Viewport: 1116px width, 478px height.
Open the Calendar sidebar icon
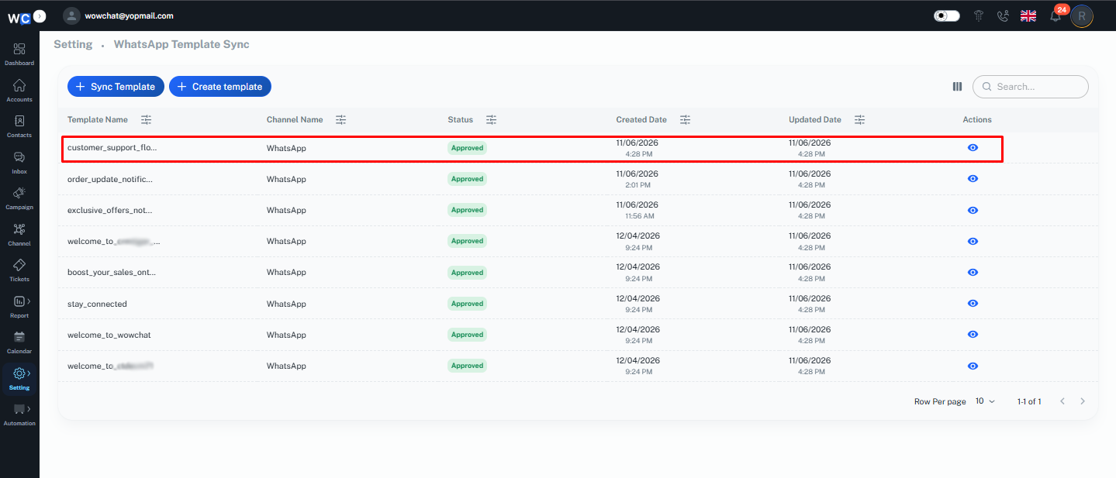click(x=19, y=342)
